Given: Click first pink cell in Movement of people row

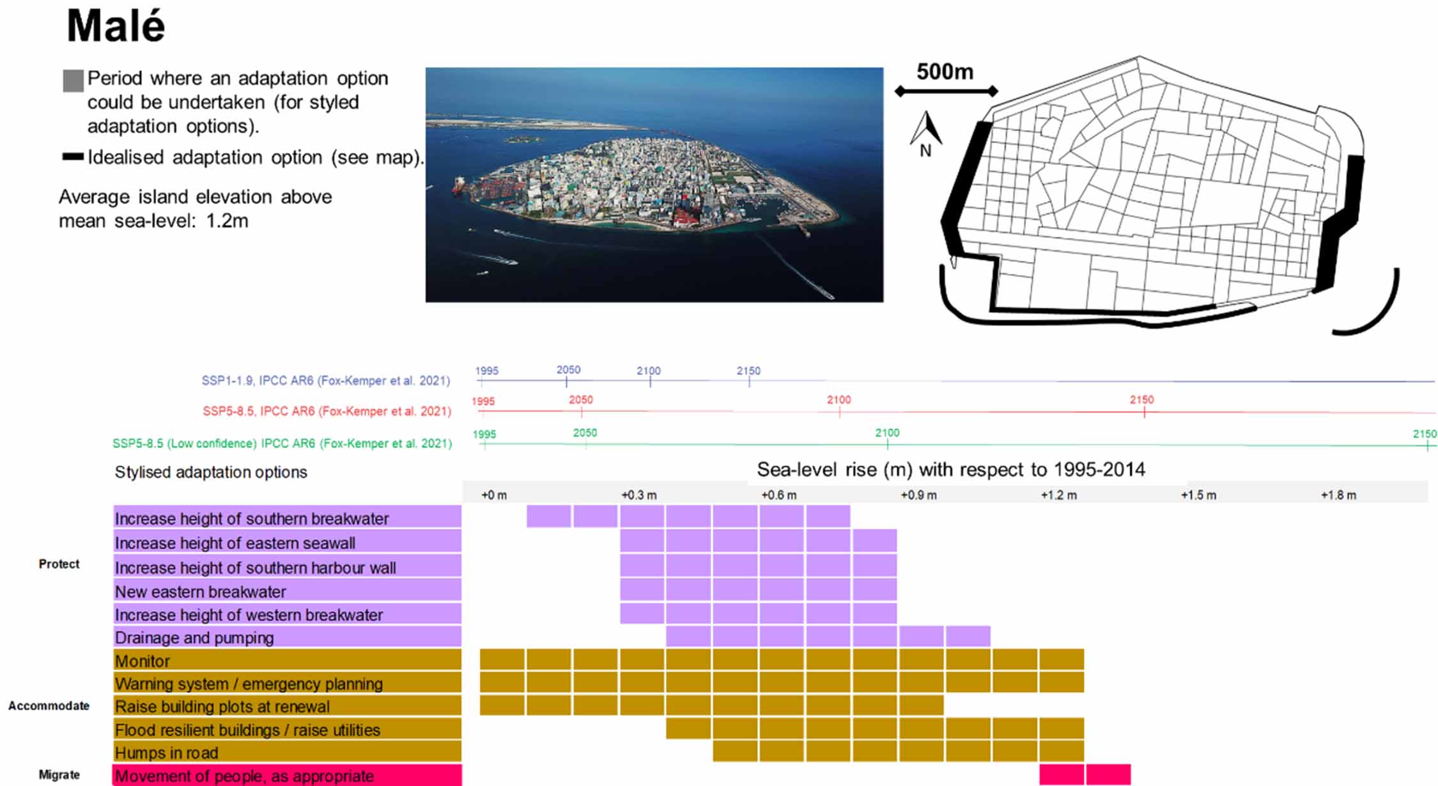Looking at the screenshot, I should pyautogui.click(x=1062, y=774).
